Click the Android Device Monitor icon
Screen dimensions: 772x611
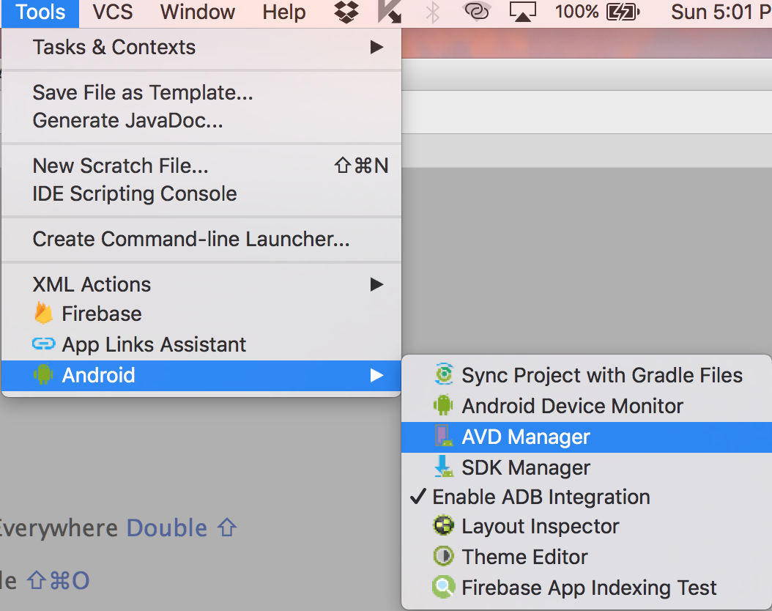click(x=443, y=405)
